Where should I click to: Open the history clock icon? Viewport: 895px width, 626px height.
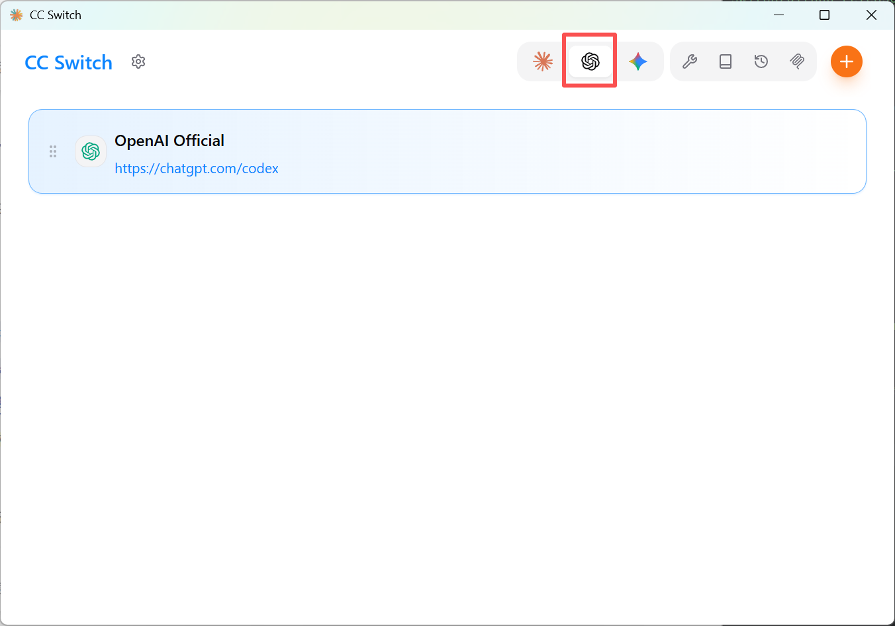pos(761,61)
